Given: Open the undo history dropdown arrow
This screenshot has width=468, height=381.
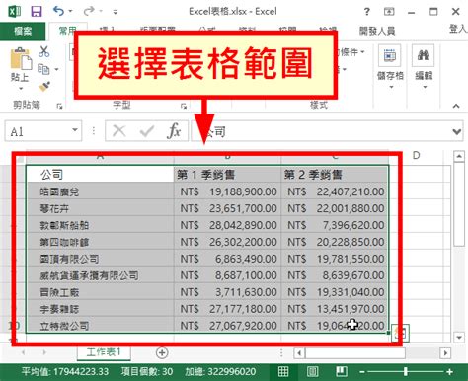Looking at the screenshot, I should point(70,12).
